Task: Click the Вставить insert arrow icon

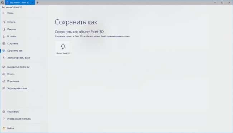Action: coord(4,36)
